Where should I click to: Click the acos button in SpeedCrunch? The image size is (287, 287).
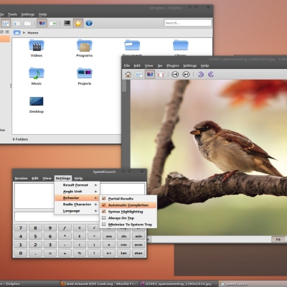coord(138,245)
